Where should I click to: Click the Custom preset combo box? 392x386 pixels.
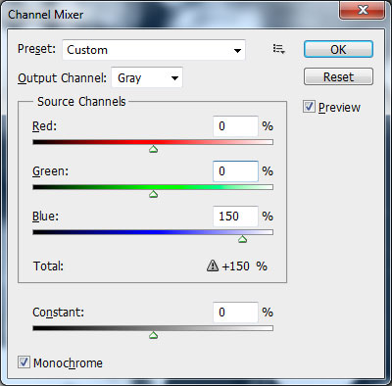154,50
